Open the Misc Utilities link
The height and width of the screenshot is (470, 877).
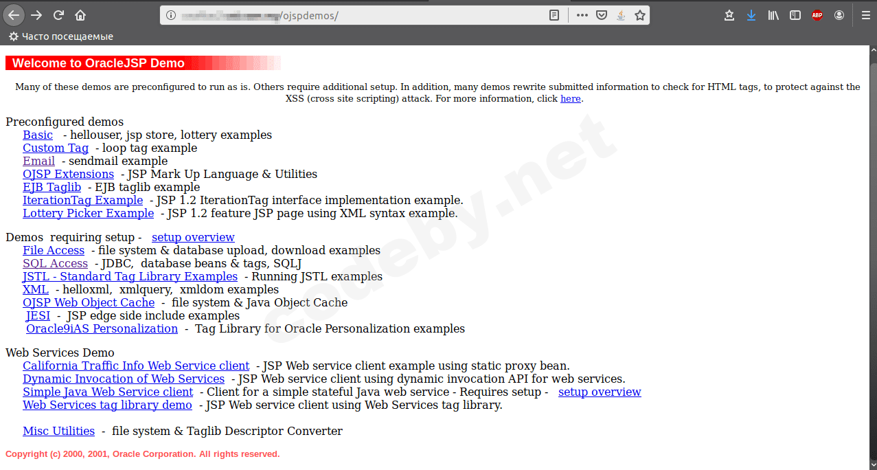pos(58,432)
